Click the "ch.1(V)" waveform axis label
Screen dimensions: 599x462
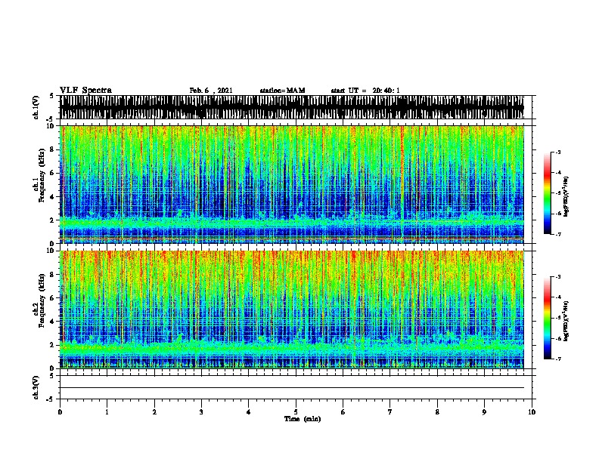pyautogui.click(x=36, y=107)
